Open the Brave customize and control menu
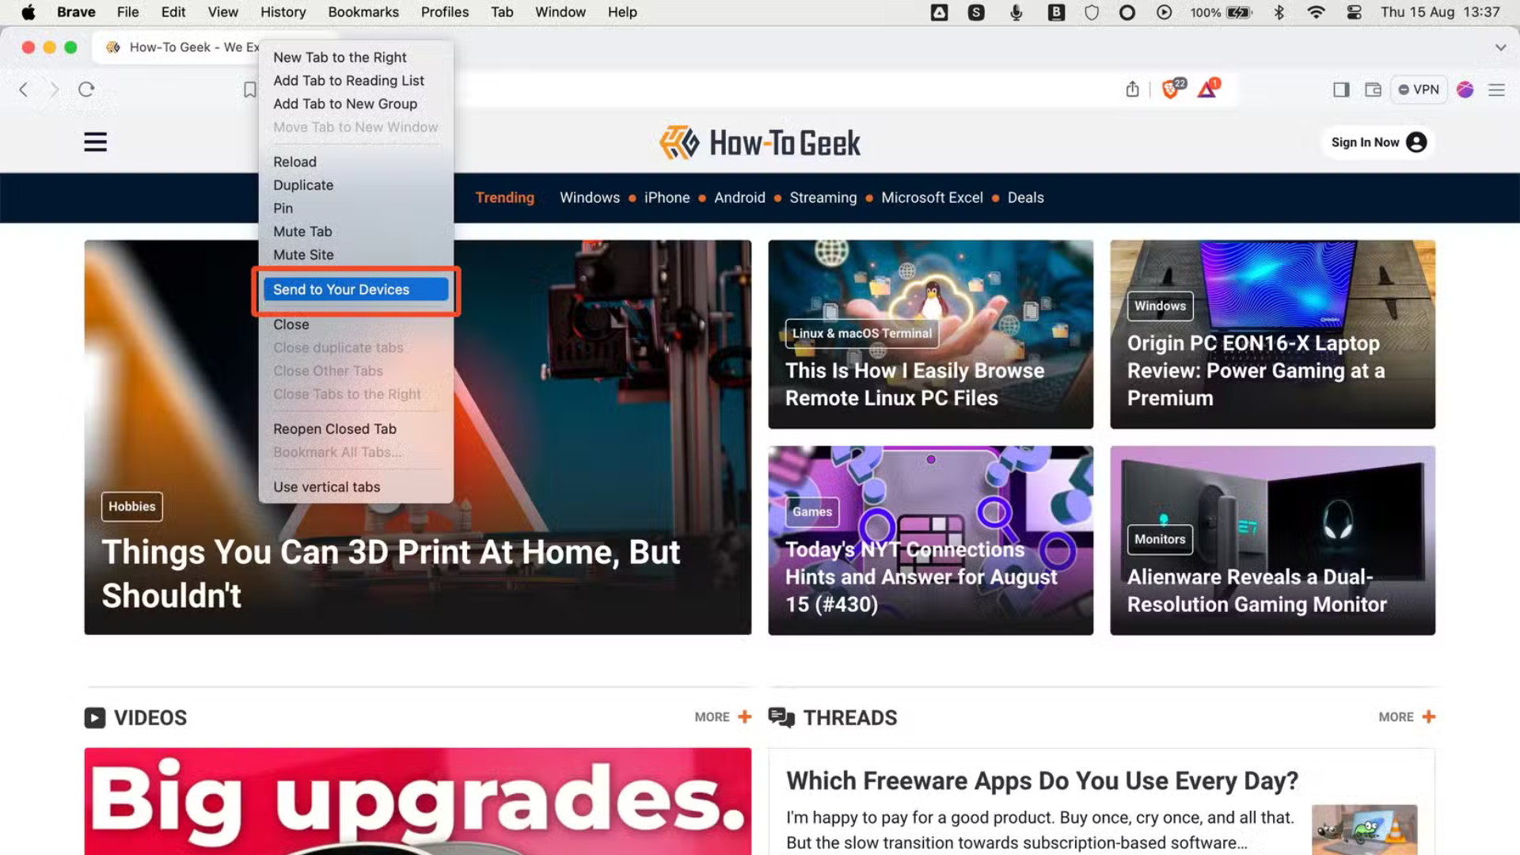Viewport: 1520px width, 855px height. tap(1496, 89)
